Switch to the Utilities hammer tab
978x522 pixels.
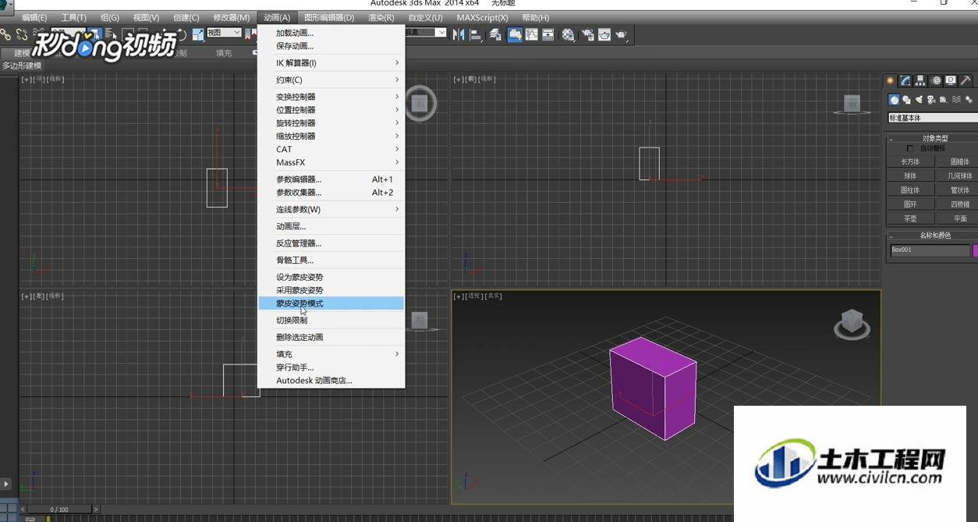(x=966, y=80)
